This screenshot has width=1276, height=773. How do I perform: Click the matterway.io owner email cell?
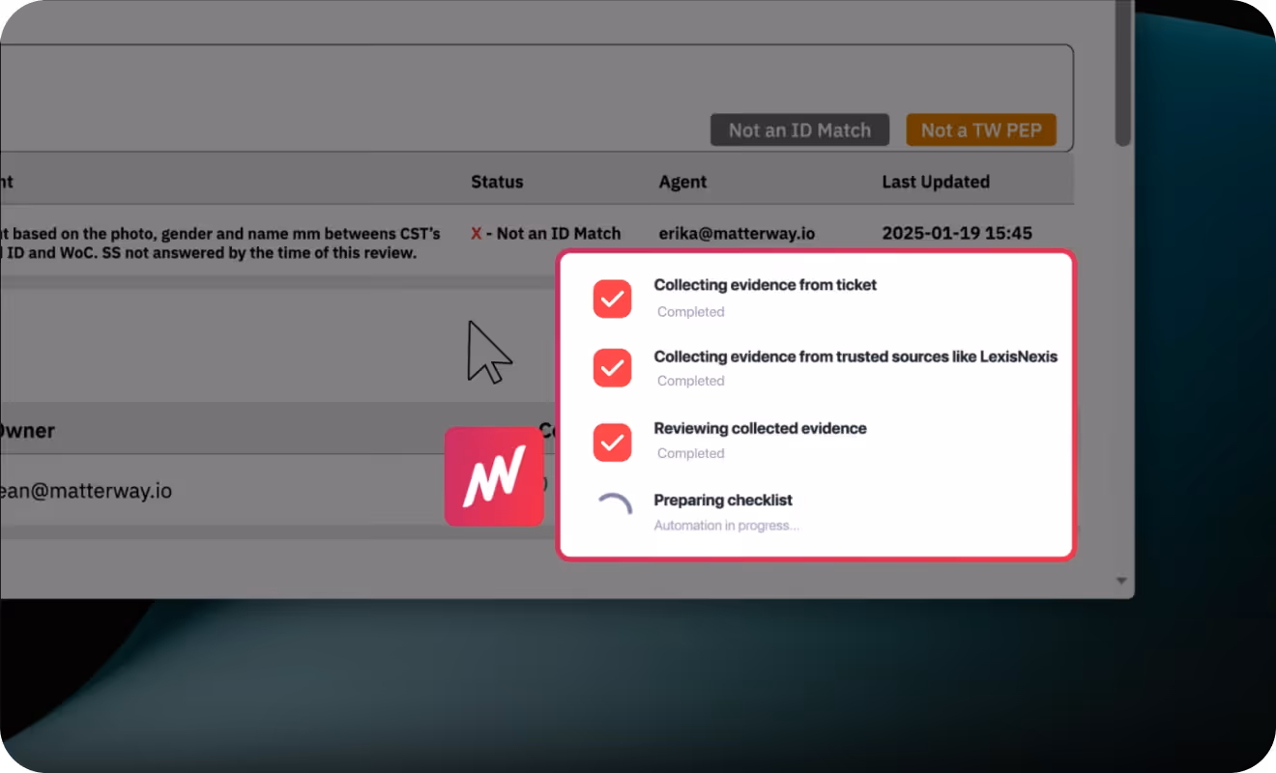(86, 491)
